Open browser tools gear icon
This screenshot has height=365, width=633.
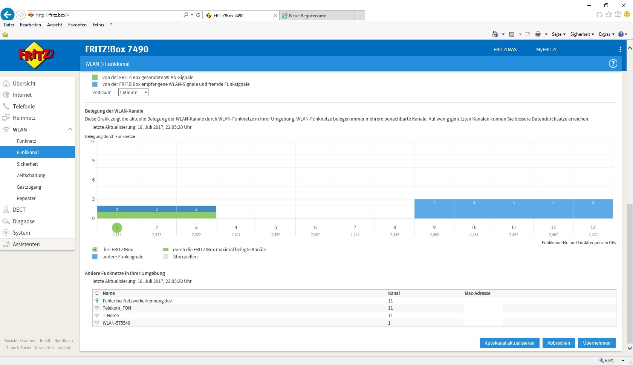point(618,15)
